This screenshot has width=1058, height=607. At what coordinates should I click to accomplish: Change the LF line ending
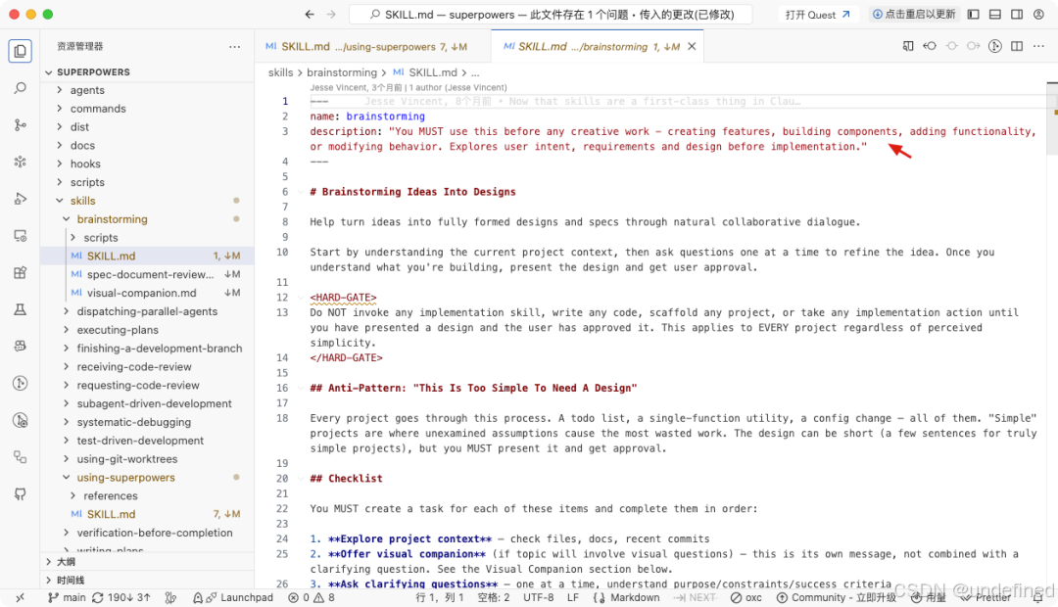pyautogui.click(x=573, y=597)
